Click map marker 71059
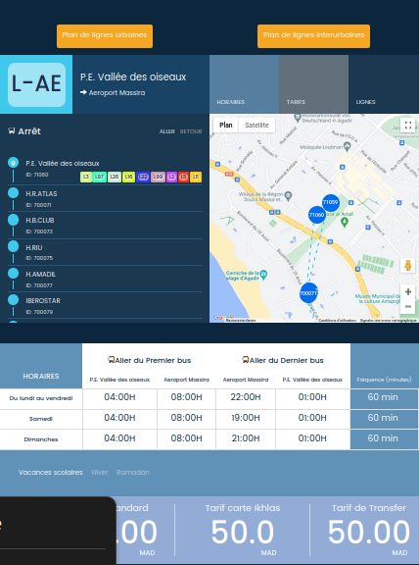The width and height of the screenshot is (419, 565). [x=331, y=202]
